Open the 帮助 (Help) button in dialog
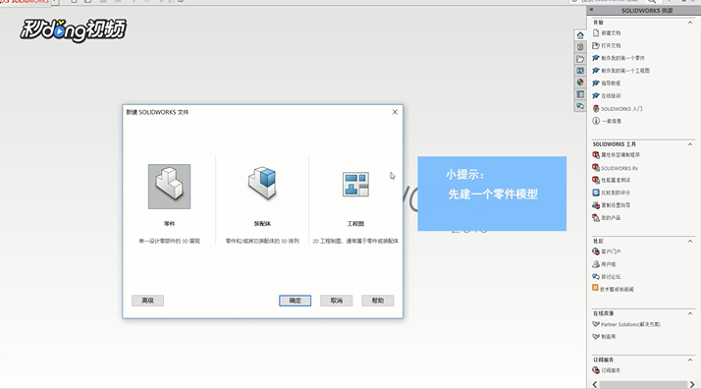Viewport: 701px width, 389px height. [378, 301]
